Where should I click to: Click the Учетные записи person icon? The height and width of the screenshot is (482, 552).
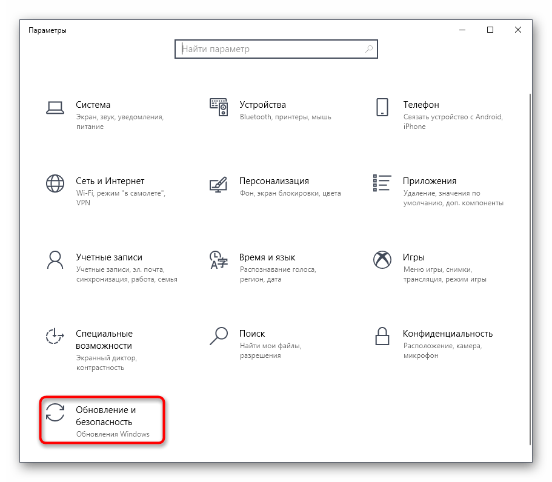(55, 260)
